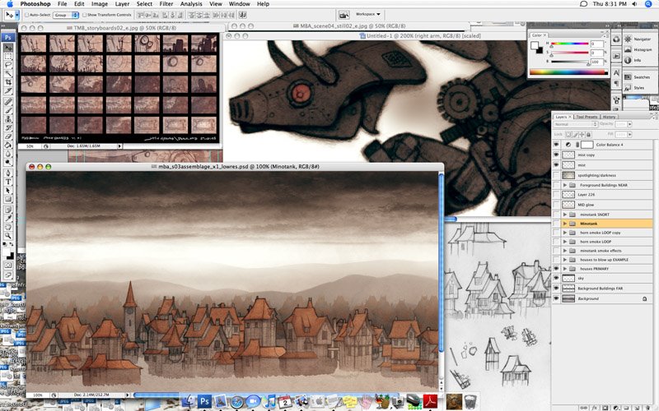Select the Healing Brush tool
This screenshot has height=411, width=659.
8,102
